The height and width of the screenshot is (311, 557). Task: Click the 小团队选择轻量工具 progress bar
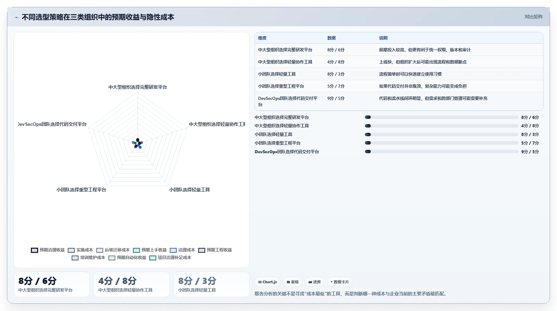[442, 135]
